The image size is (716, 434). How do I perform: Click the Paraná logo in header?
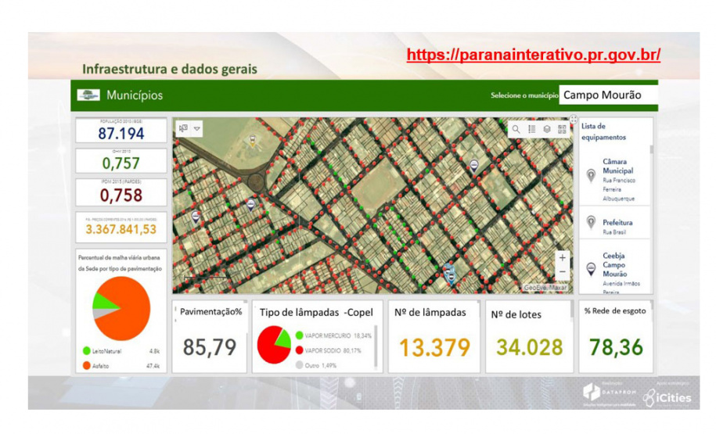click(88, 95)
